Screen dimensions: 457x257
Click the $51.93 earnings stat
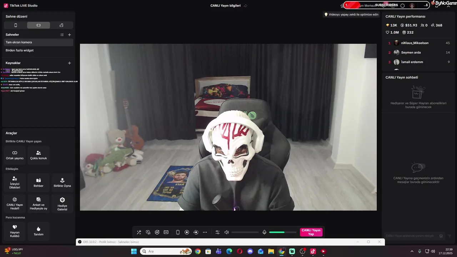coord(409,25)
